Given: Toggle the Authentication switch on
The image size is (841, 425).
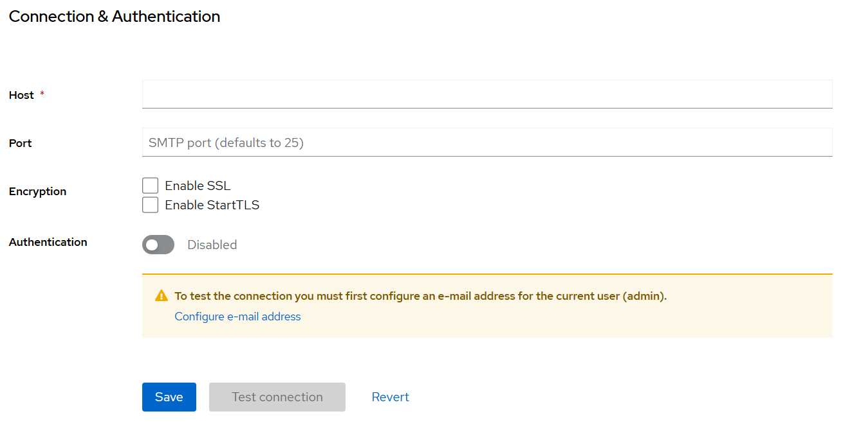Looking at the screenshot, I should click(158, 245).
